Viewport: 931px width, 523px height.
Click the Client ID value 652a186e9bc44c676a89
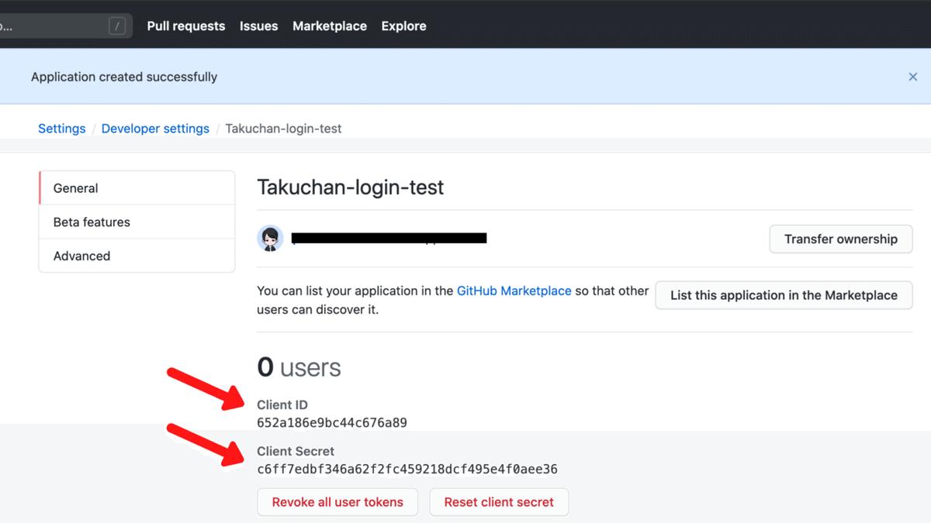click(332, 423)
